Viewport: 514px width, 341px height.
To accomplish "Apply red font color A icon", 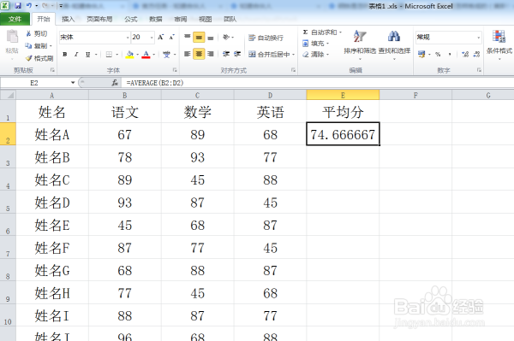I will tap(146, 55).
